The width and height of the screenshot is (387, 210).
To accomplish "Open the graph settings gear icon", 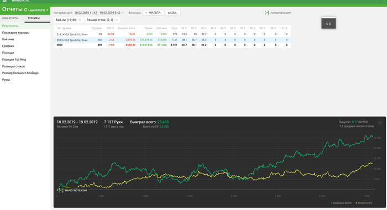I will click(x=380, y=123).
